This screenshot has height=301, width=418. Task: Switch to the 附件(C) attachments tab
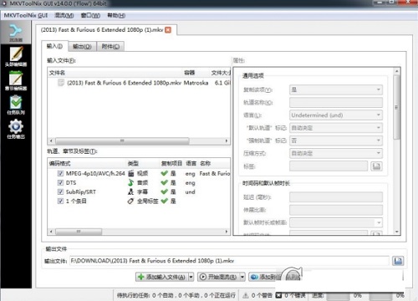pyautogui.click(x=110, y=46)
